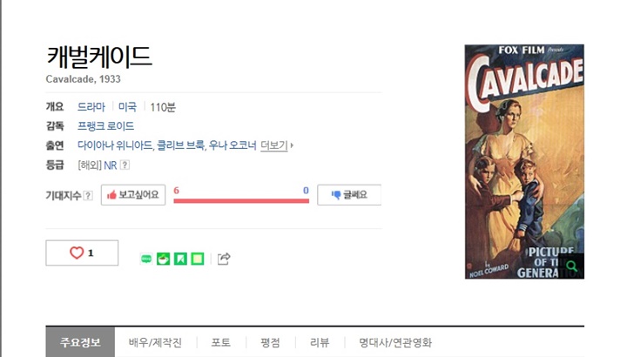
Task: Expand cast list with 더보기
Action: [276, 145]
